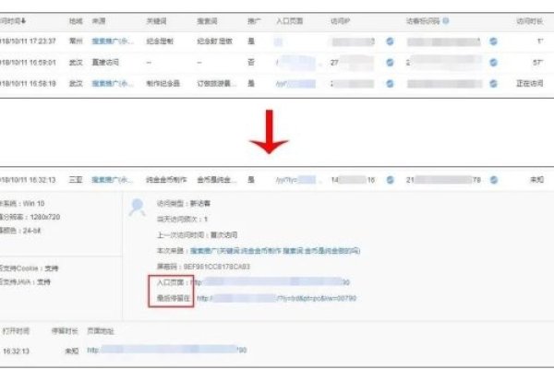Image resolution: width=554 pixels, height=369 pixels.
Task: Click the Cookie support 支持 value
Action: 52,268
